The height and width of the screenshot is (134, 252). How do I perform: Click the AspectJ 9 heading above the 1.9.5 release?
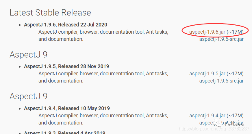[28, 54]
